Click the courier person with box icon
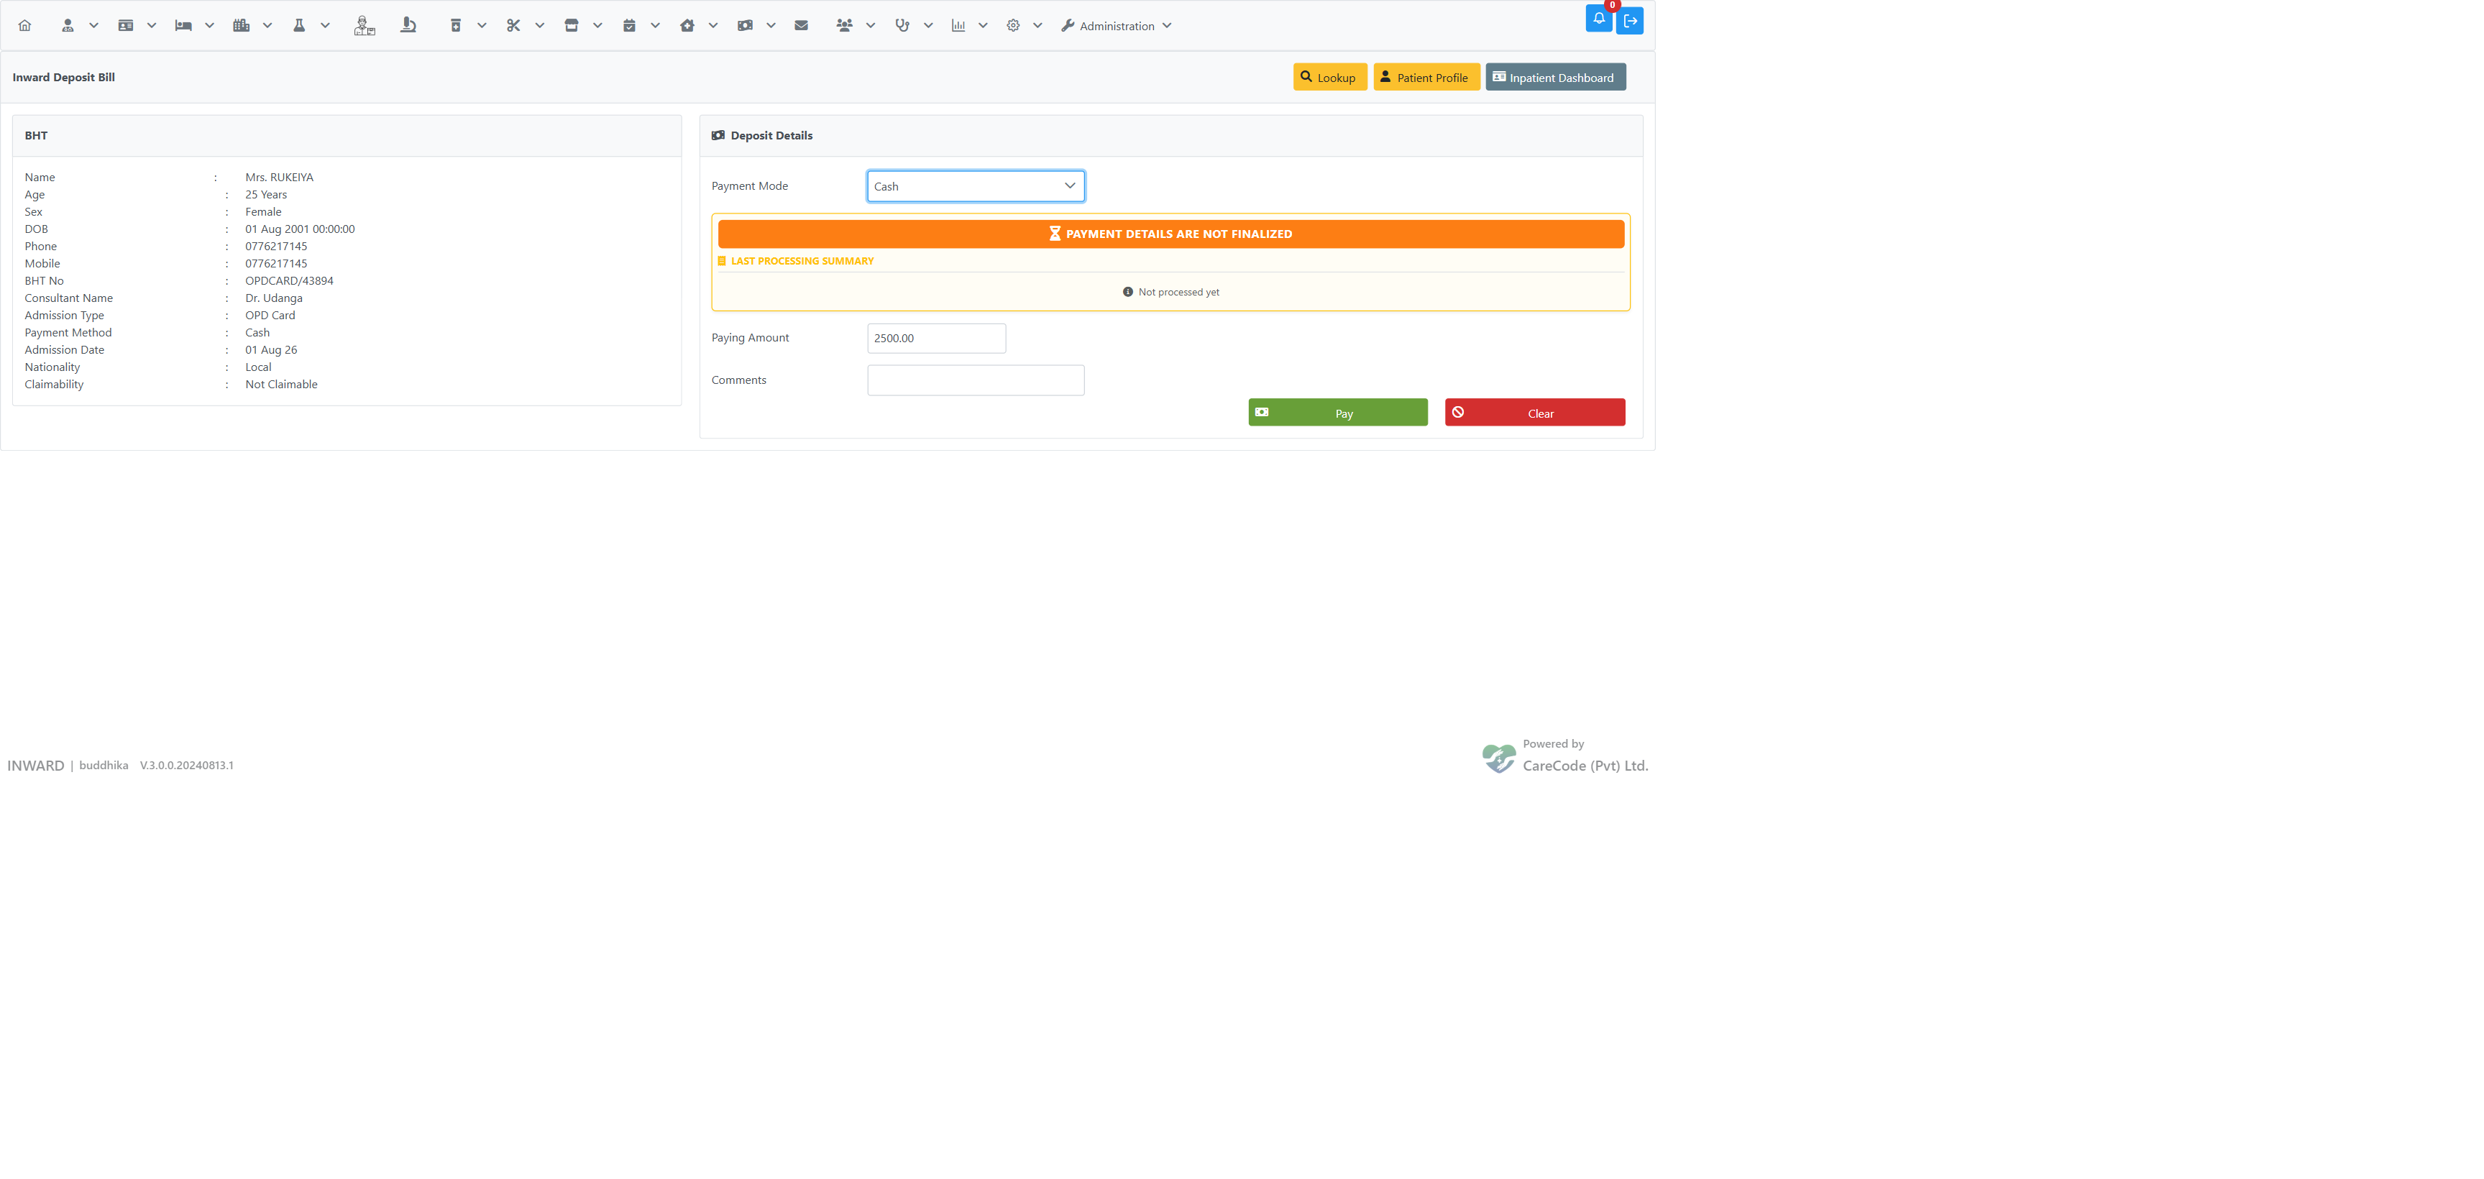2484x1179 pixels. (x=364, y=26)
